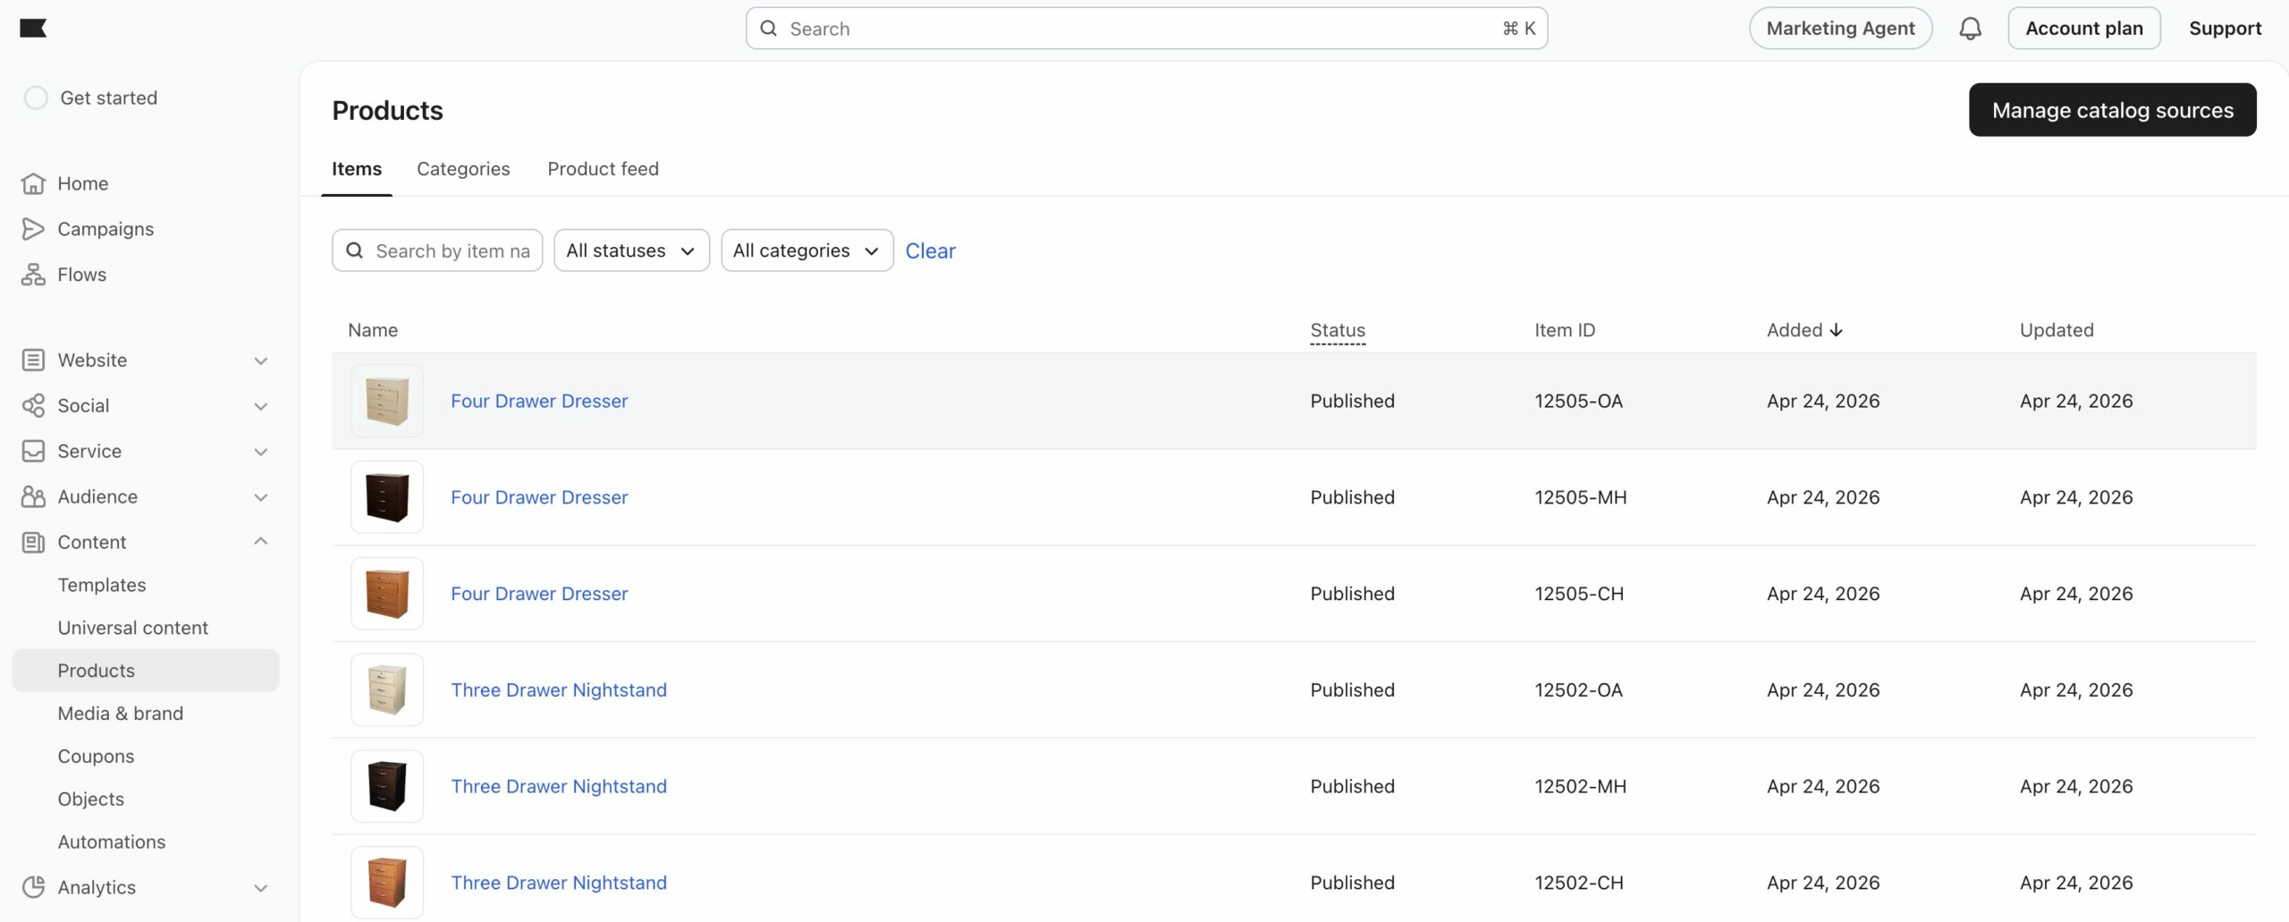Toggle the Get started progress circle

click(x=36, y=97)
